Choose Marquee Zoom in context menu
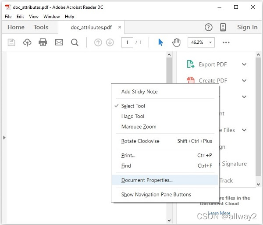263x225 pixels. (165, 127)
